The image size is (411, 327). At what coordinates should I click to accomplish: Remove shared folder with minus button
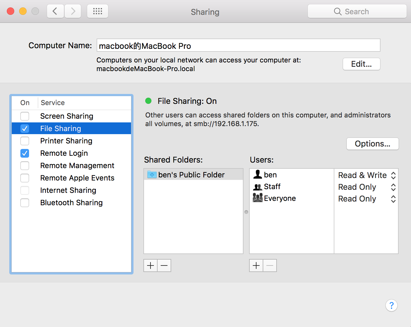(164, 265)
